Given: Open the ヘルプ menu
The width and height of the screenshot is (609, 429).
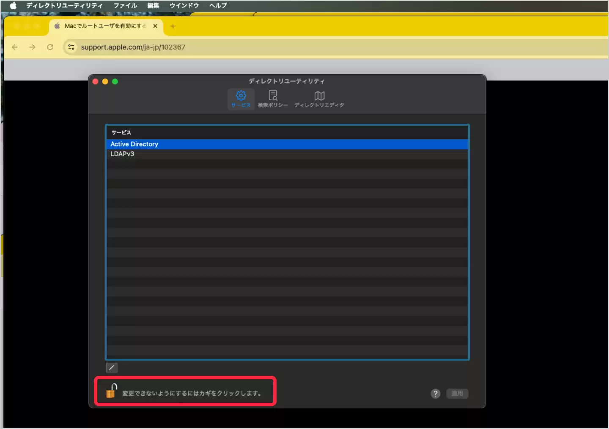Looking at the screenshot, I should [218, 5].
